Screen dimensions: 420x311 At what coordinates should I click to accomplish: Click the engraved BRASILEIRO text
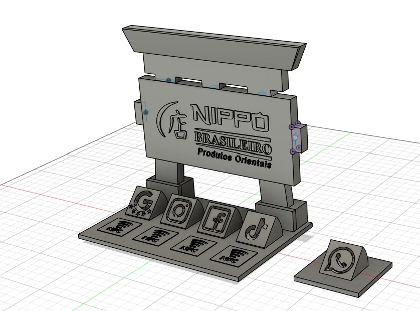point(233,143)
